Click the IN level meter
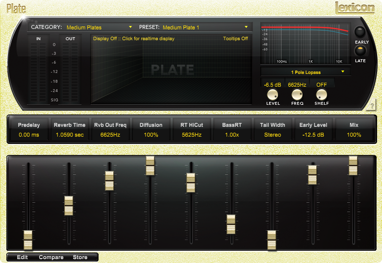 (x=38, y=72)
